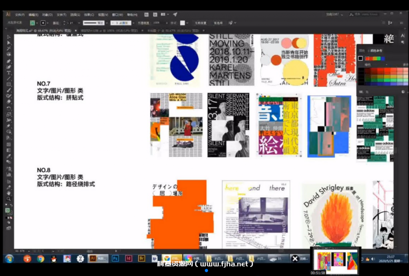Select the Column Graph tool
The image size is (409, 276).
(x=9, y=175)
